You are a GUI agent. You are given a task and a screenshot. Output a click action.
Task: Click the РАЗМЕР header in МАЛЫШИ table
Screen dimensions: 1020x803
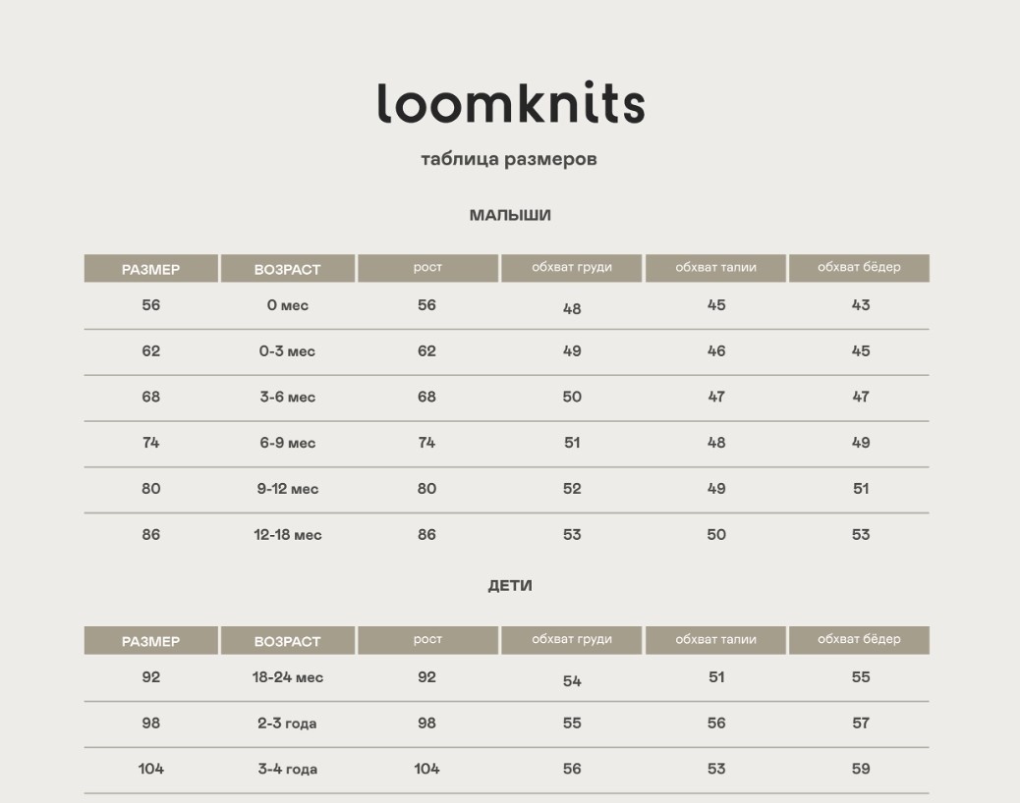[151, 268]
